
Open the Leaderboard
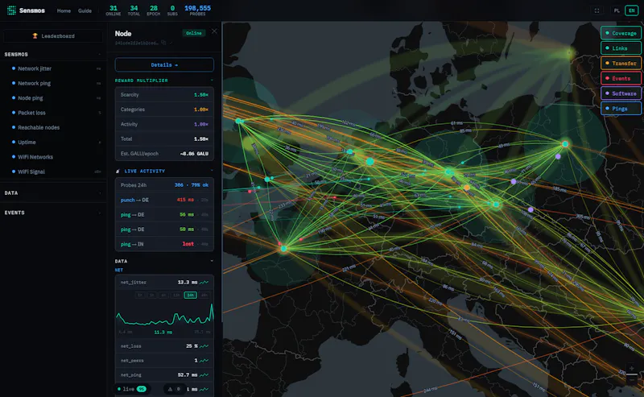pyautogui.click(x=53, y=36)
